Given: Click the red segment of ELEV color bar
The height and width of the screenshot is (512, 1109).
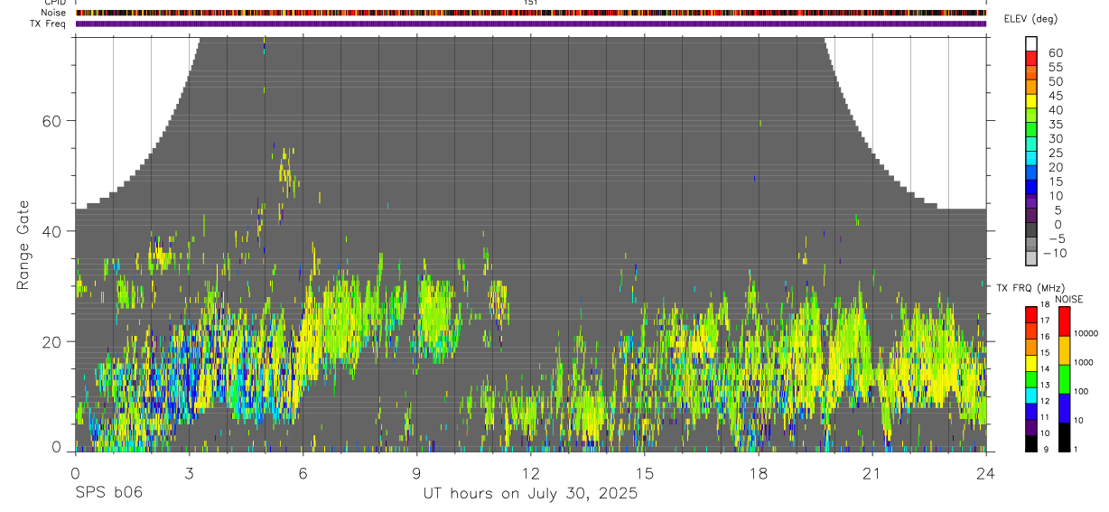Looking at the screenshot, I should [x=1031, y=59].
